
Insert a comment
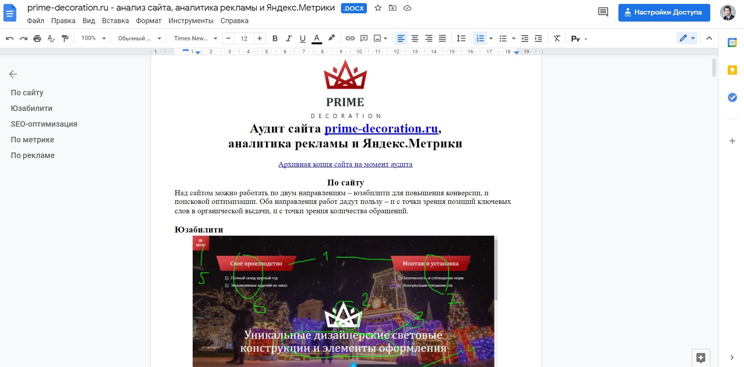click(x=363, y=38)
